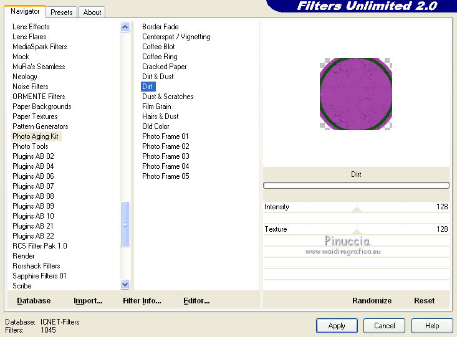
Task: Choose the Coffee Ring filter
Action: pyautogui.click(x=160, y=57)
